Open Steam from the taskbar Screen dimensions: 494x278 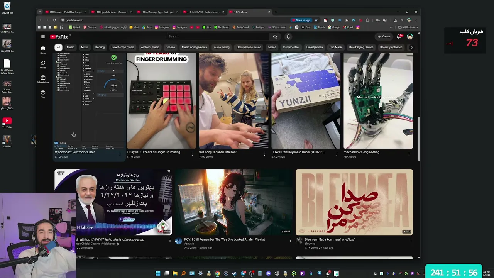pyautogui.click(x=234, y=273)
